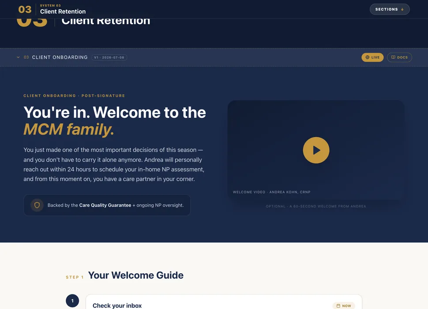Select the Your Welcome Guide heading
Image resolution: width=428 pixels, height=309 pixels.
pyautogui.click(x=135, y=275)
